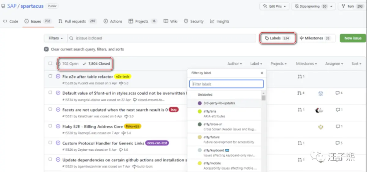This screenshot has width=367, height=172.
Task: Select checkbox for Facets not updated issue
Action: pos(50,109)
